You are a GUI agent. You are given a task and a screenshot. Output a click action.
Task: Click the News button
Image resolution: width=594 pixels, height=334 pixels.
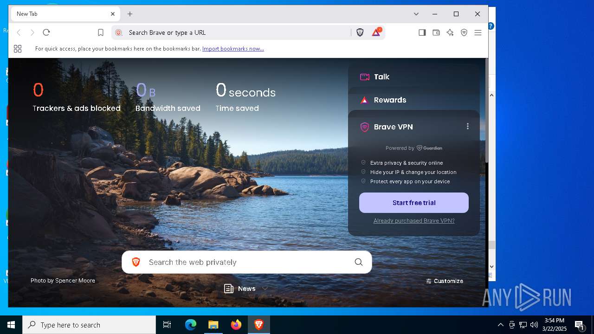(240, 289)
